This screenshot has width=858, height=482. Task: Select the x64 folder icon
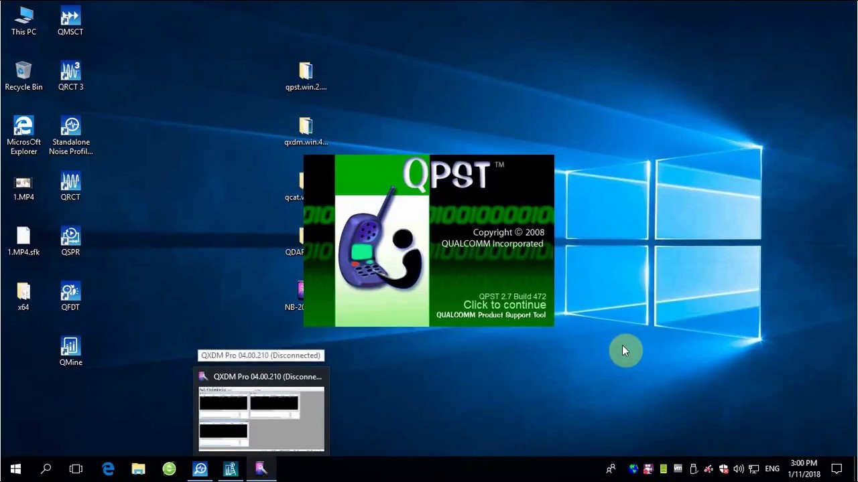(x=23, y=296)
